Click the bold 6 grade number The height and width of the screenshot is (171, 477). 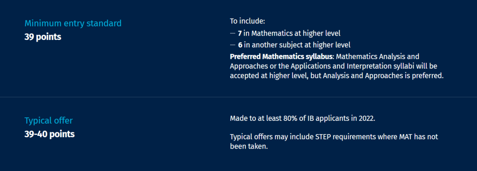[240, 45]
